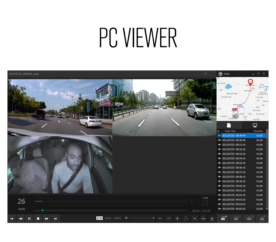
Task: Select the rear camera video pane
Action: pyautogui.click(x=164, y=107)
